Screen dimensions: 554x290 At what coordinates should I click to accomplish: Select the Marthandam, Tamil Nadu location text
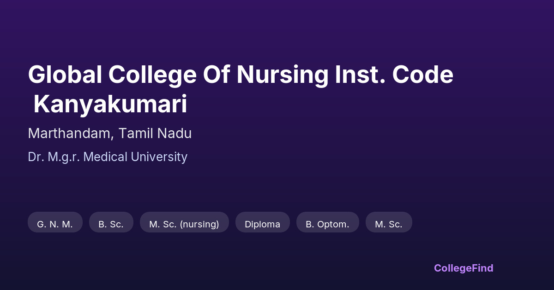tap(109, 133)
